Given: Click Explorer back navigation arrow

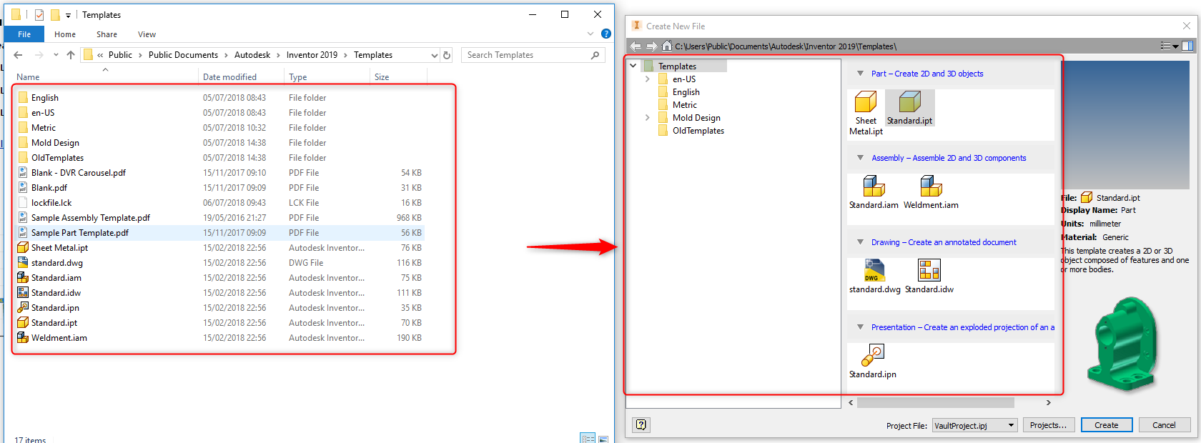Looking at the screenshot, I should click(x=19, y=55).
